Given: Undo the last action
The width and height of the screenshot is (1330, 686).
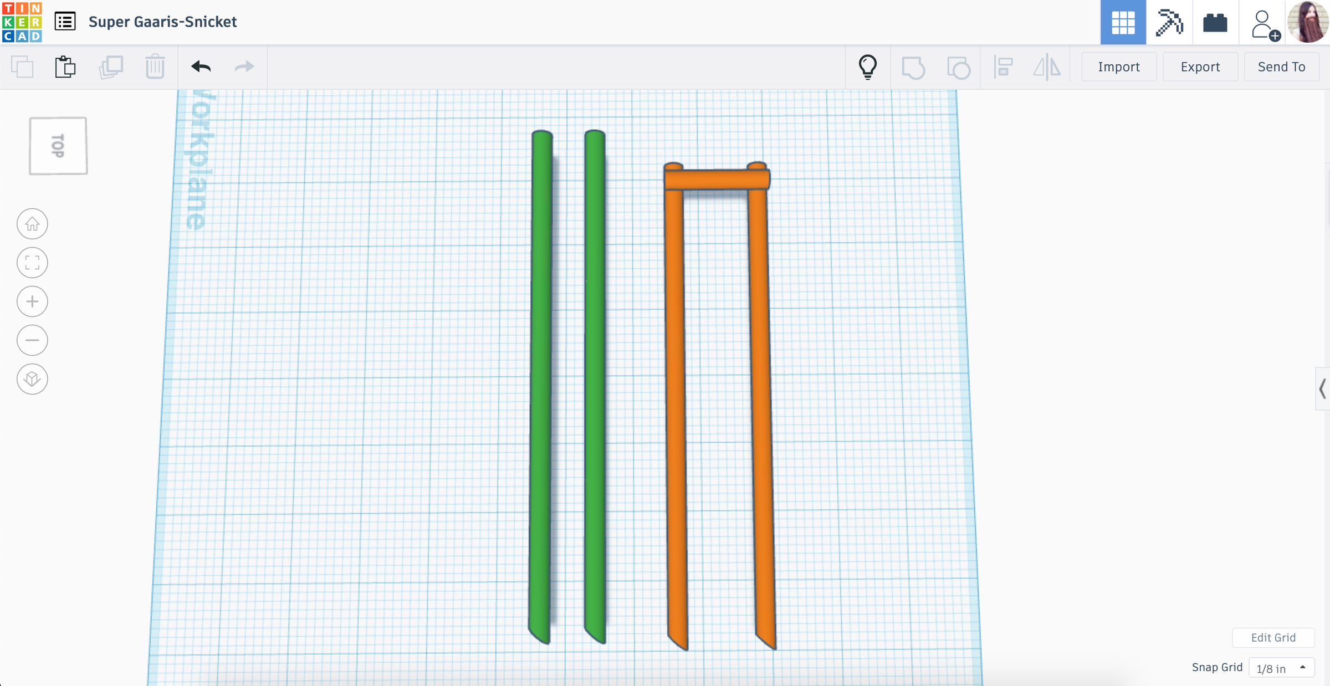Looking at the screenshot, I should click(201, 66).
